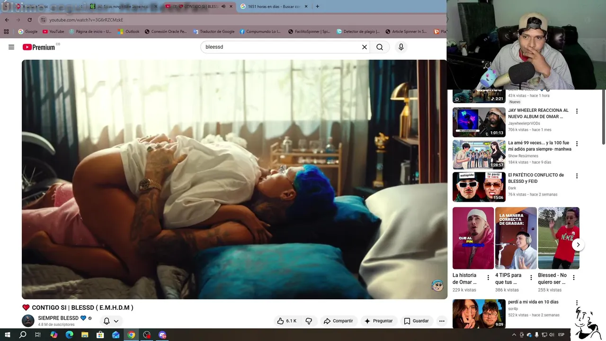This screenshot has width=606, height=341.
Task: Mute the CONTIGO SI tab audio icon
Action: pos(223,7)
